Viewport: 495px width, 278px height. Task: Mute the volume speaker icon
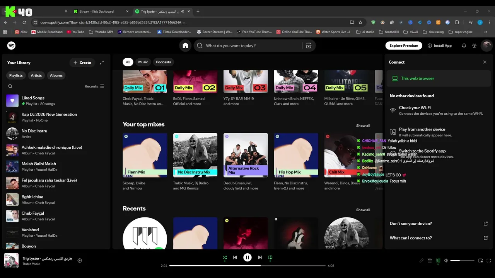tap(446, 261)
